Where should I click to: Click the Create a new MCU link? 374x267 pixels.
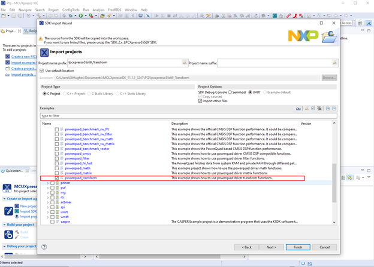24,57
